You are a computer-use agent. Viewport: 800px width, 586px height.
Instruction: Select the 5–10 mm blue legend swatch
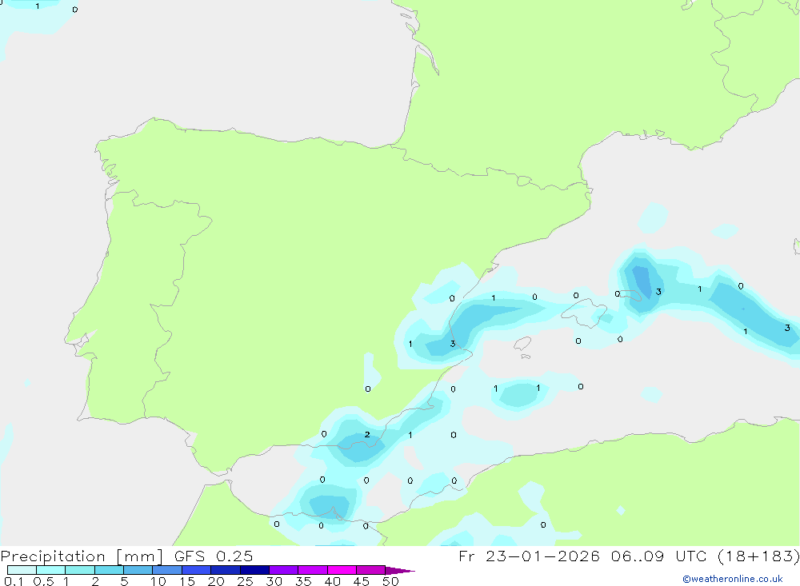[x=138, y=570]
